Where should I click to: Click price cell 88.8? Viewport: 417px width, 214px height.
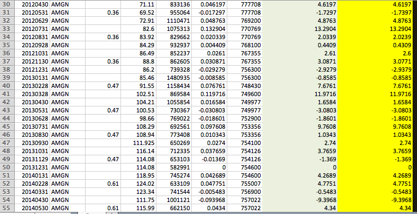[x=138, y=61]
